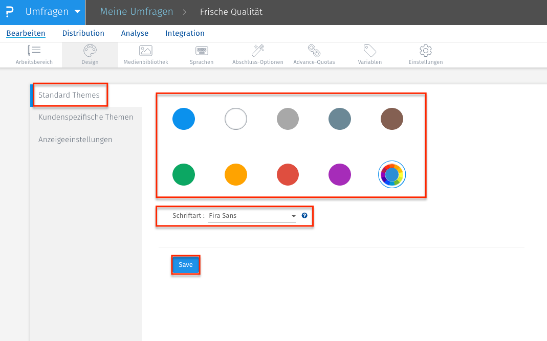The width and height of the screenshot is (547, 341).
Task: Open the Fira Sans font selector arrow
Action: tap(293, 216)
